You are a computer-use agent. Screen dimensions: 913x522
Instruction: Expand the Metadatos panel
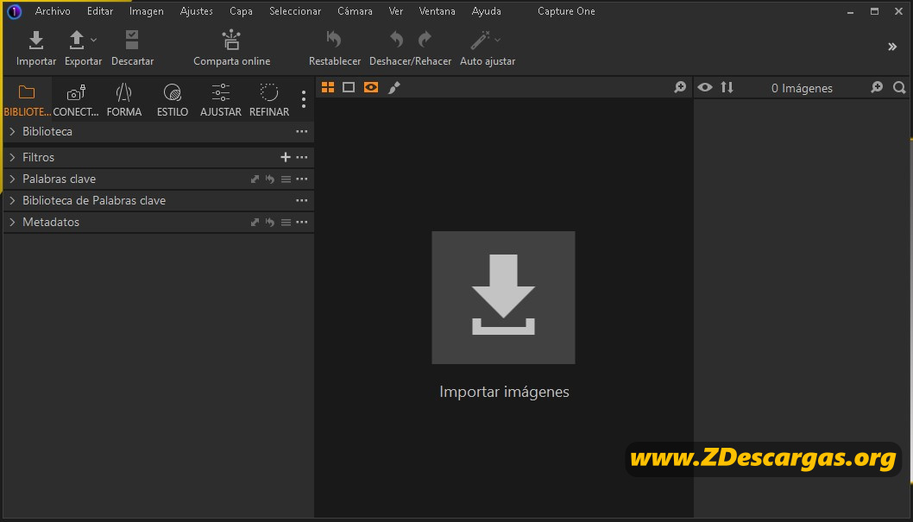click(x=12, y=222)
